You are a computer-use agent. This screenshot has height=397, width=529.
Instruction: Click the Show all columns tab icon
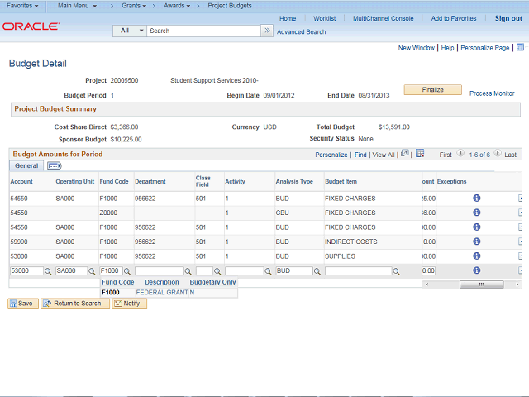55,166
